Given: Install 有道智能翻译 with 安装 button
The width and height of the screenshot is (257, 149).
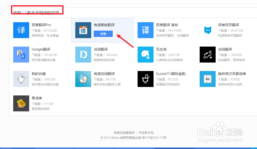Looking at the screenshot, I should click(x=103, y=34).
